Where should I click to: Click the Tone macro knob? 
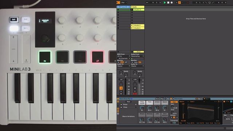pyautogui.click(x=150, y=108)
